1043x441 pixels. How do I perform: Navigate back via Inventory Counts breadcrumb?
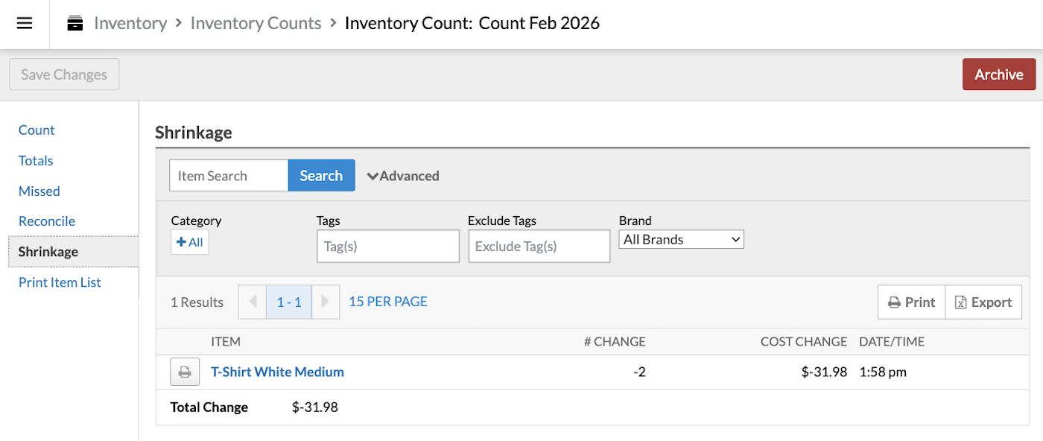coord(256,23)
